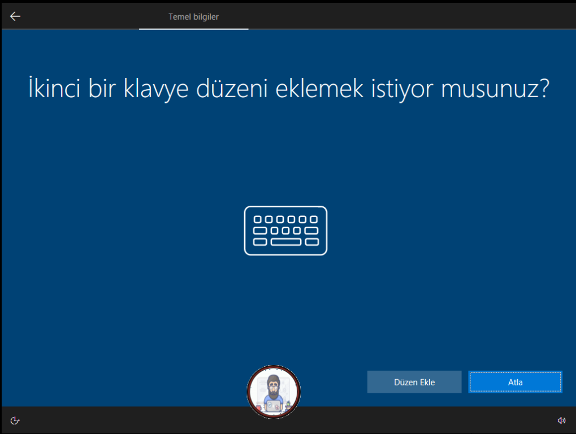Toggle the volume speaker icon
This screenshot has width=576, height=434.
pyautogui.click(x=561, y=420)
